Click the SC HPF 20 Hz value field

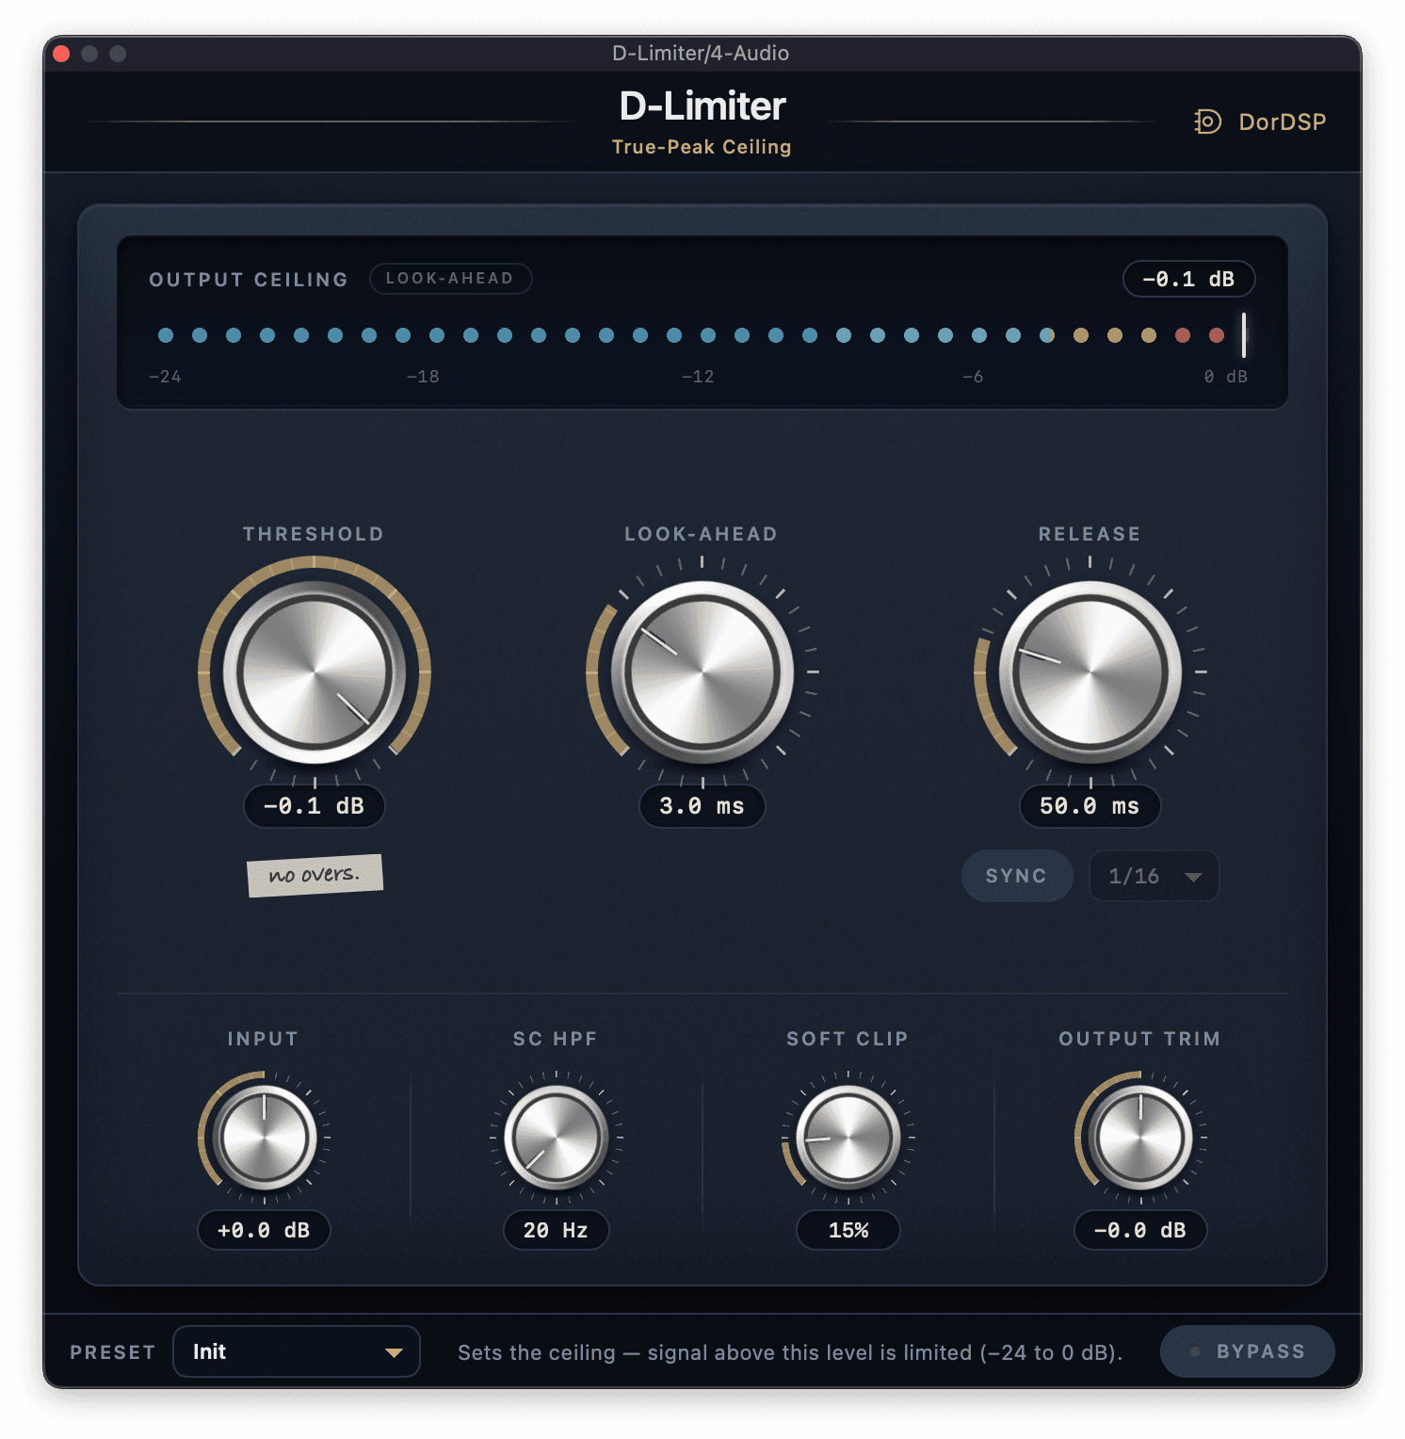click(557, 1230)
